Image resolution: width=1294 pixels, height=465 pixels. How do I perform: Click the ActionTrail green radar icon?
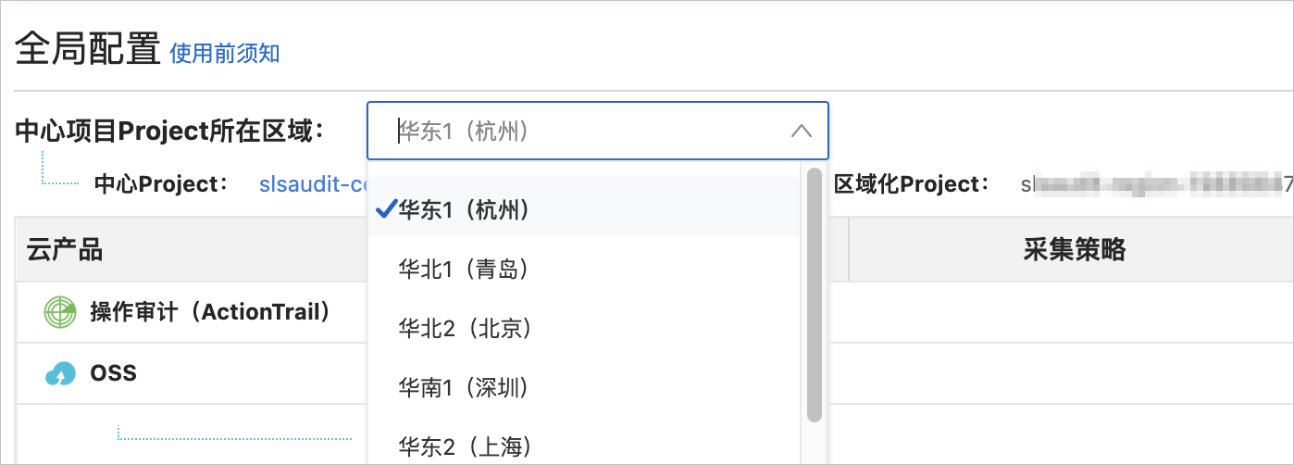click(x=60, y=313)
